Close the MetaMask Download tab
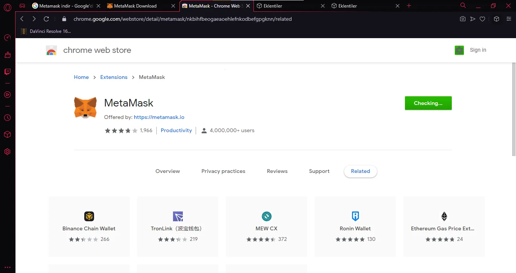The image size is (516, 273). 173,6
